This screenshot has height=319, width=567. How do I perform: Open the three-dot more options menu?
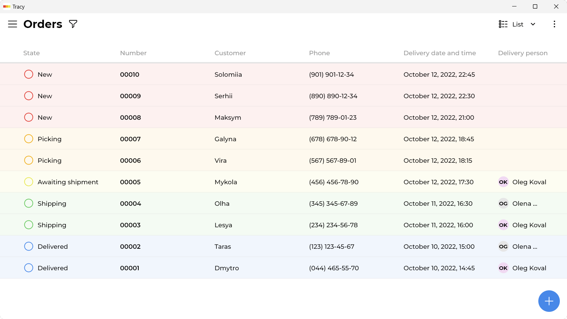click(x=554, y=24)
